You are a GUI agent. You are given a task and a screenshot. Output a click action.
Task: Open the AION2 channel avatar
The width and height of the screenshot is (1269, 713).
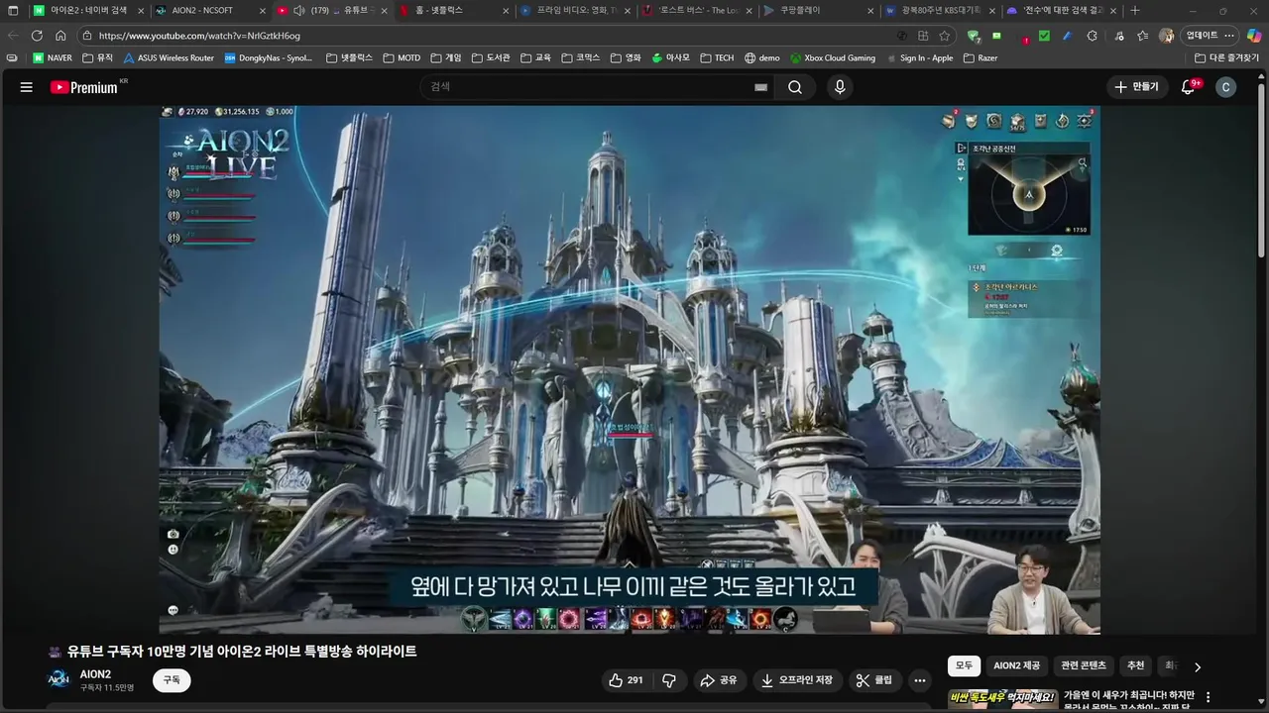click(x=59, y=679)
